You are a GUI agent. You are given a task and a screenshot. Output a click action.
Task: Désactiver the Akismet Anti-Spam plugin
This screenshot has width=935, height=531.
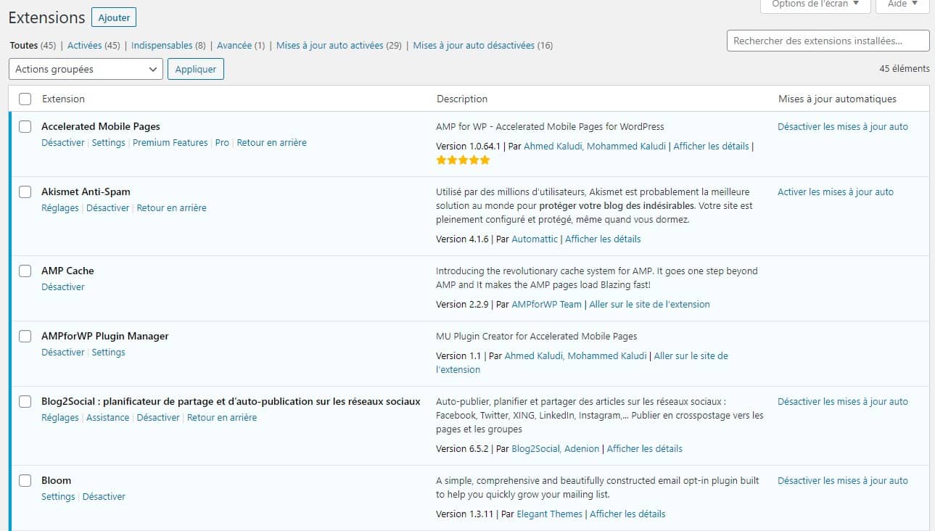click(107, 207)
